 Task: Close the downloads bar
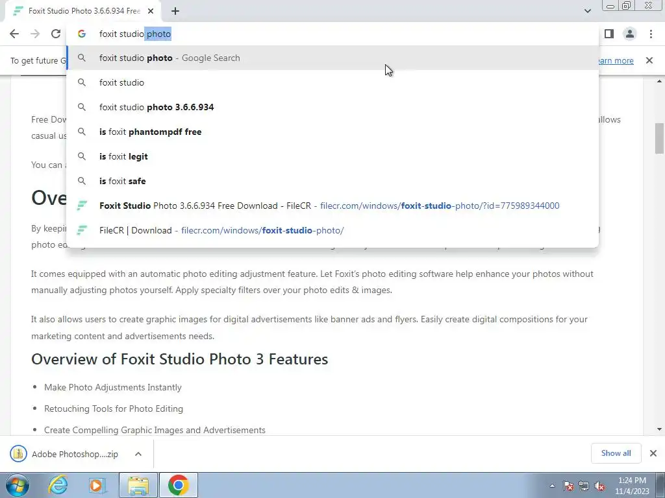(x=653, y=453)
